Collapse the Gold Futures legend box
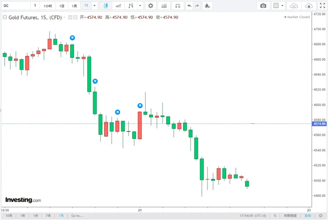 (x=5, y=17)
